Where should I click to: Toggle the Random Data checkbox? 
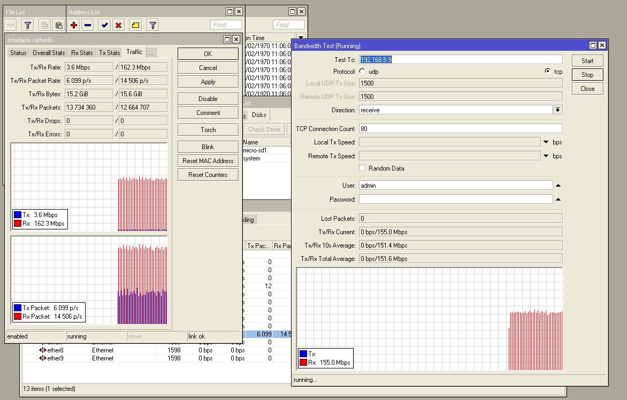[362, 168]
